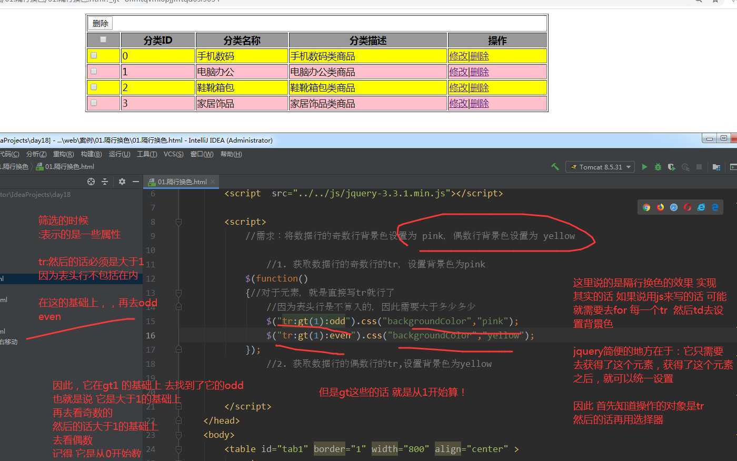Open the 重构(R) menu
Image resolution: width=737 pixels, height=461 pixels.
click(x=64, y=154)
